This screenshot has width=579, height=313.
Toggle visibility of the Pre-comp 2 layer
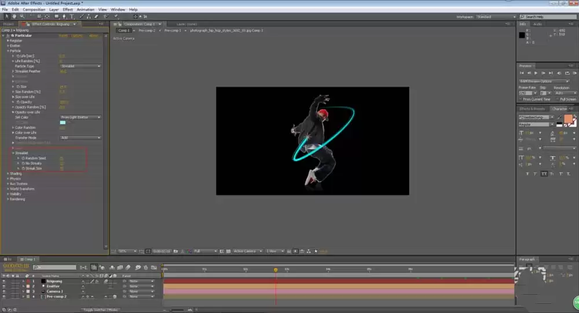(4, 296)
